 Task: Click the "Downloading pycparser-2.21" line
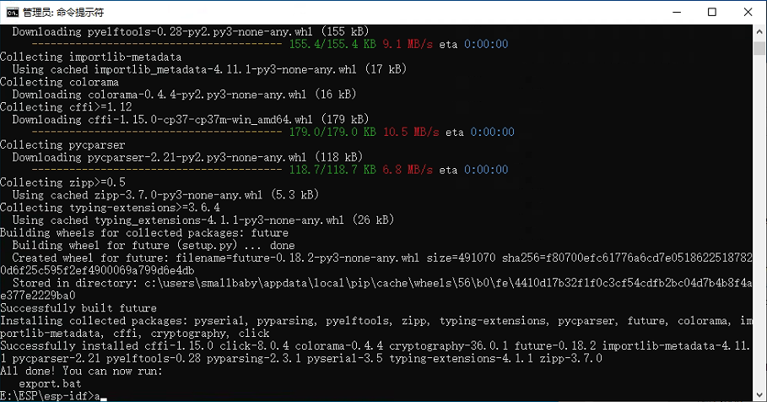coord(187,157)
